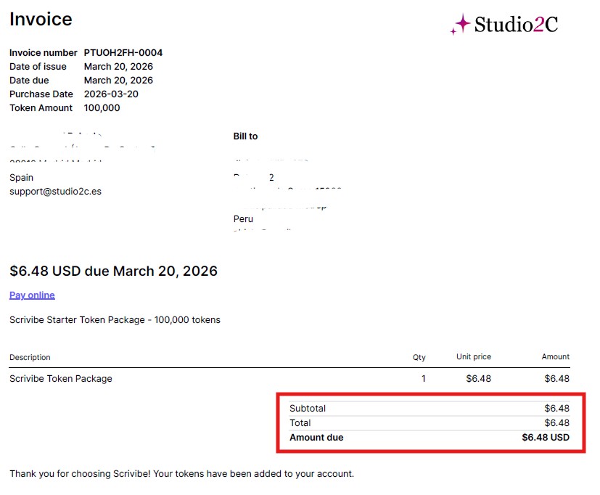Select invoice number PTUOH2FH-0004
This screenshot has height=495, width=600.
(123, 53)
